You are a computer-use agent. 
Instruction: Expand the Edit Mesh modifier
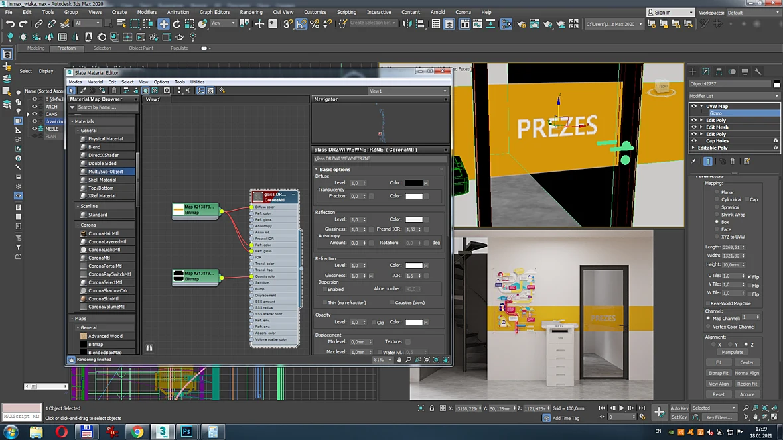tap(701, 127)
